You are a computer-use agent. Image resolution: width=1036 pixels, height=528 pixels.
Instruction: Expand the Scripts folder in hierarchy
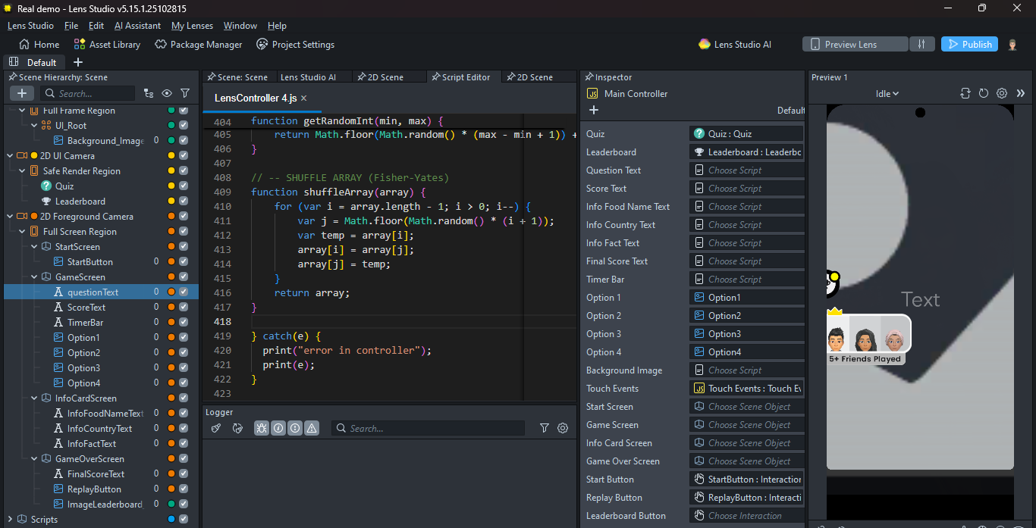click(x=10, y=520)
